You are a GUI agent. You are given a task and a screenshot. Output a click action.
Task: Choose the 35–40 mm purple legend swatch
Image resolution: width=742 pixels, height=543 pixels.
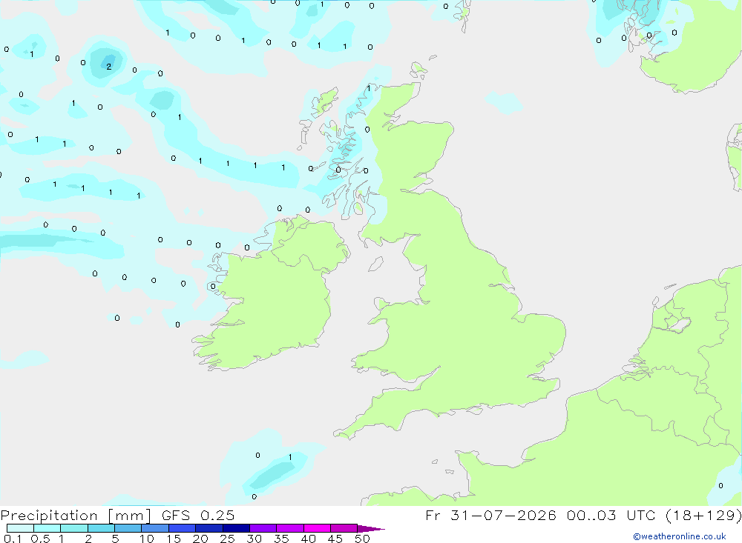pyautogui.click(x=290, y=528)
